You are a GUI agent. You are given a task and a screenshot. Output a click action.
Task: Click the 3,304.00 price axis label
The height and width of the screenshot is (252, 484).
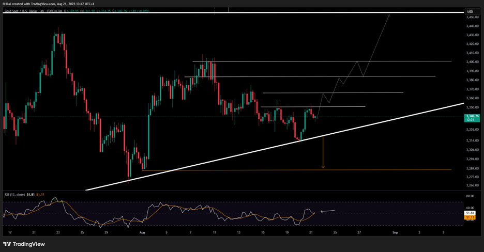pos(472,150)
